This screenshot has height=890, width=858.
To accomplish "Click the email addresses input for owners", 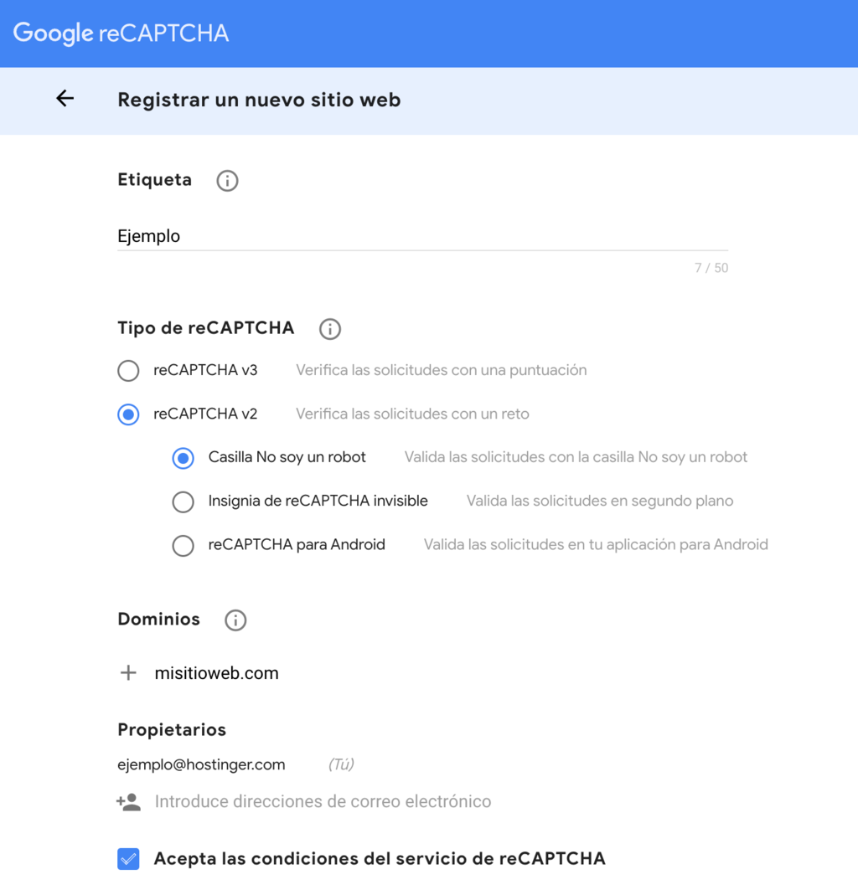I will tap(323, 802).
